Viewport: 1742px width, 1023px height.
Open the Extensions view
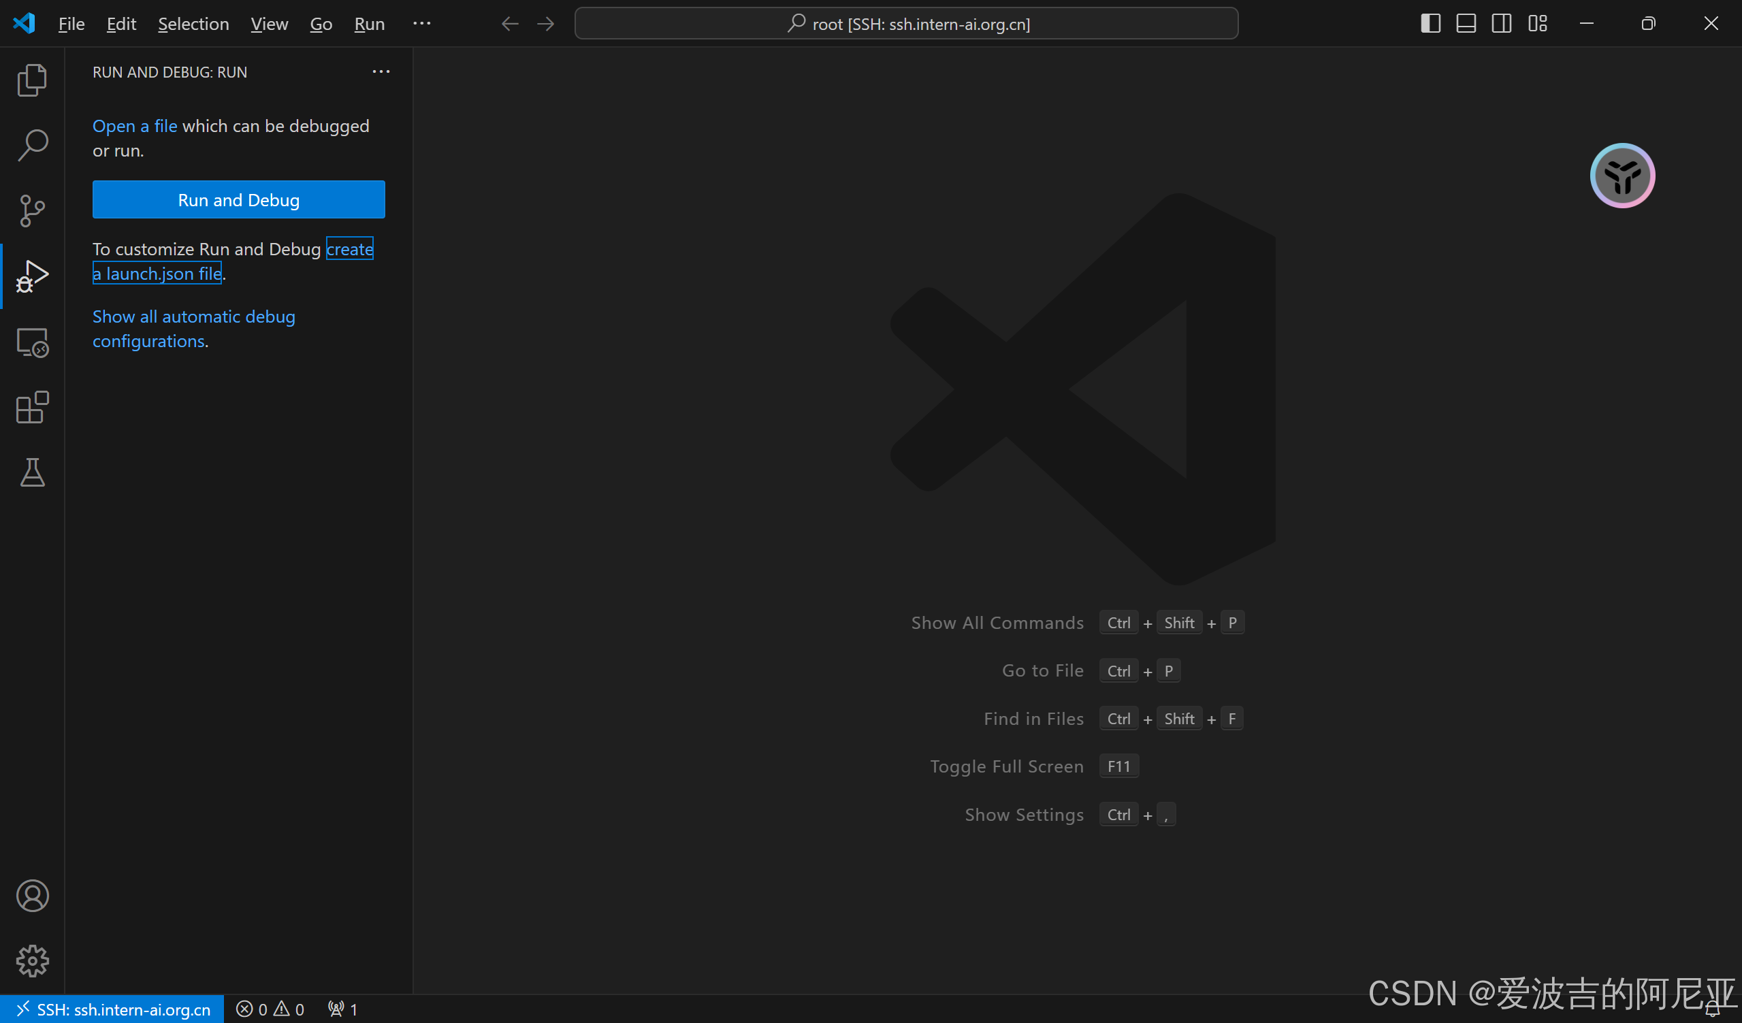(x=32, y=408)
